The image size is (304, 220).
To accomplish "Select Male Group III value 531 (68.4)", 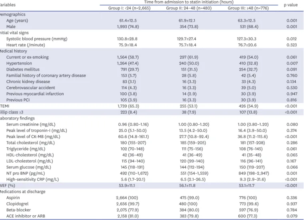I will (249, 27).
